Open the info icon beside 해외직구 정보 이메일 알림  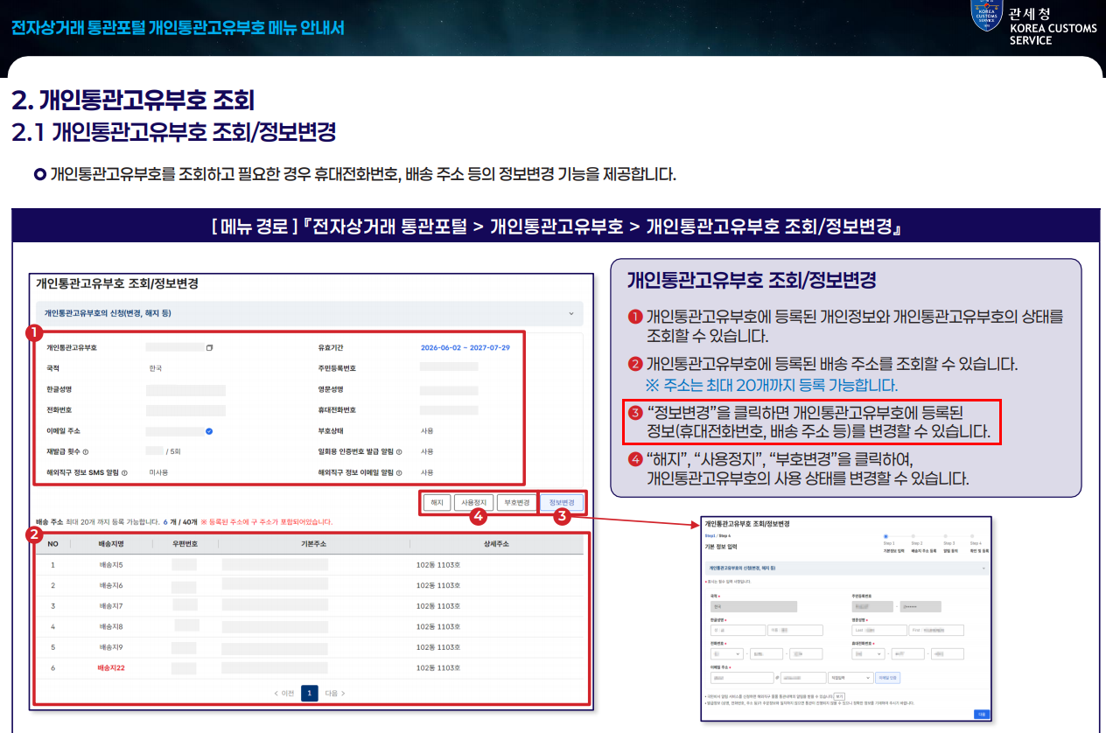[x=398, y=473]
